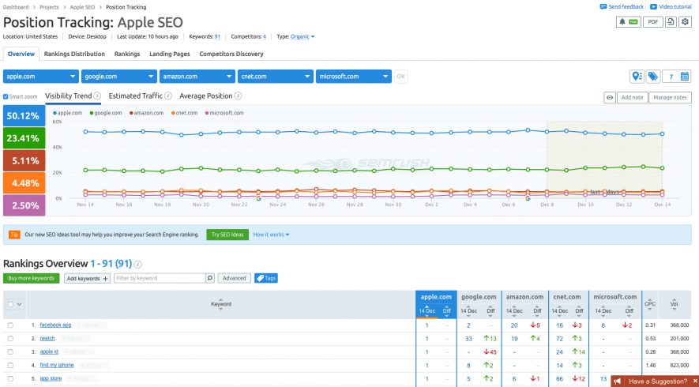
Task: Open the find my iphone keyword link
Action: coord(57,365)
